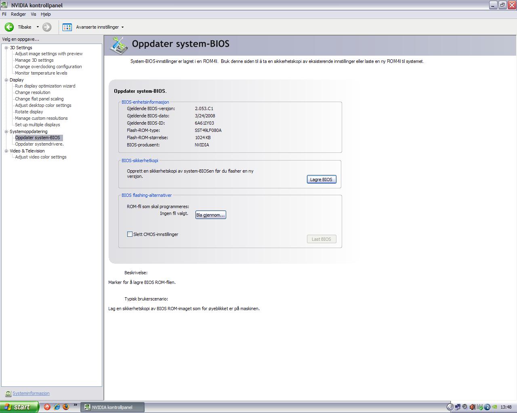Click the Lagre BIOS button
Viewport: 517px width, 413px height.
[x=322, y=179]
